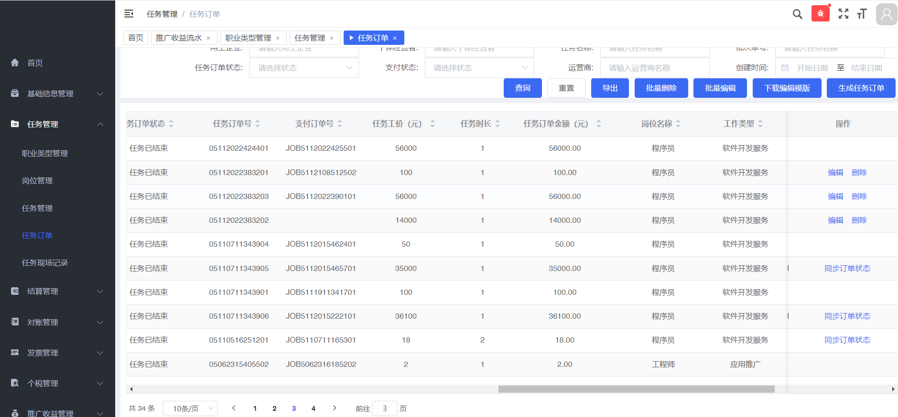Click the 运营商 name input field
This screenshot has height=417, width=898.
[x=654, y=68]
